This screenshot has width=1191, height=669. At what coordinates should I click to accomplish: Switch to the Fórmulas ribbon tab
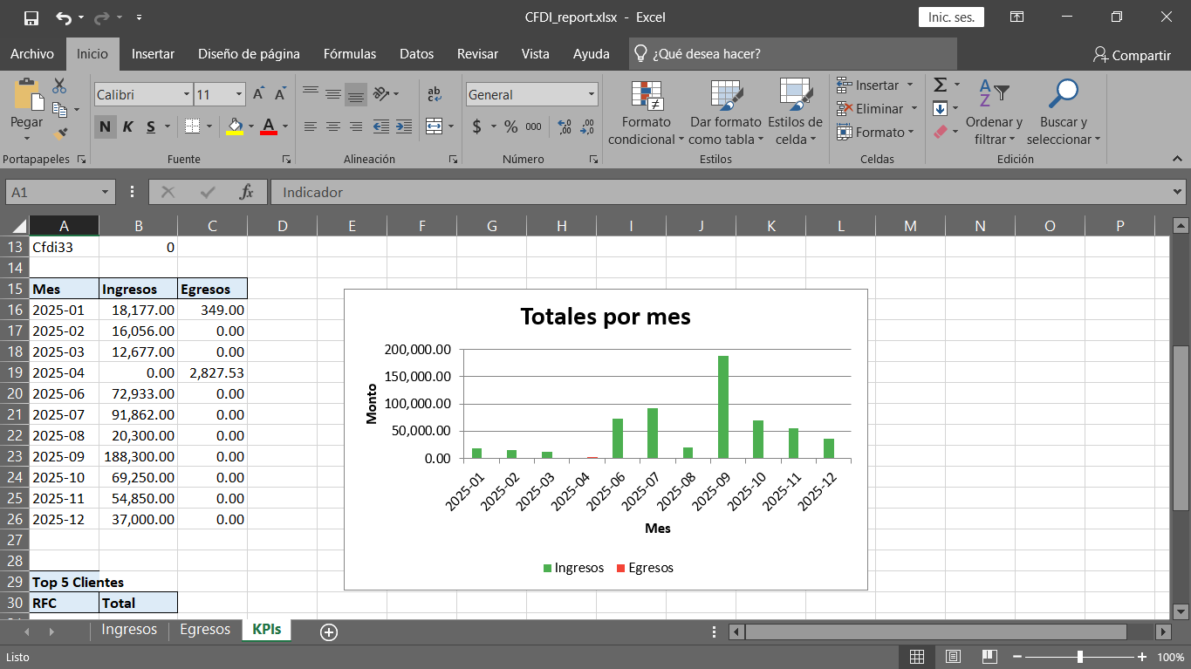[x=349, y=53]
